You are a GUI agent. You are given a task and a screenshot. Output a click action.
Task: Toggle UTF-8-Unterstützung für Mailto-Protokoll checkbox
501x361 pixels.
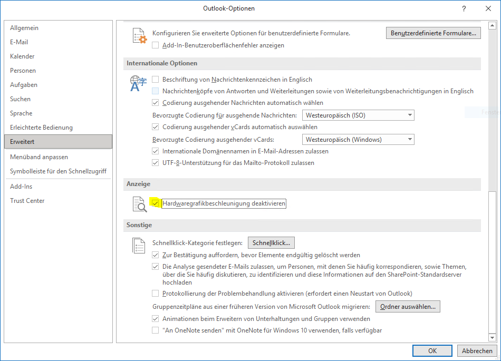pyautogui.click(x=156, y=163)
